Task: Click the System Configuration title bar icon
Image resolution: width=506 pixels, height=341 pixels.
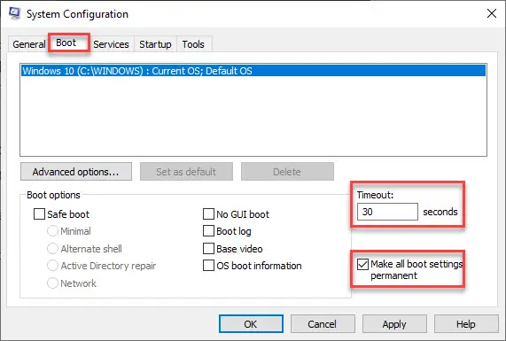Action: tap(14, 13)
